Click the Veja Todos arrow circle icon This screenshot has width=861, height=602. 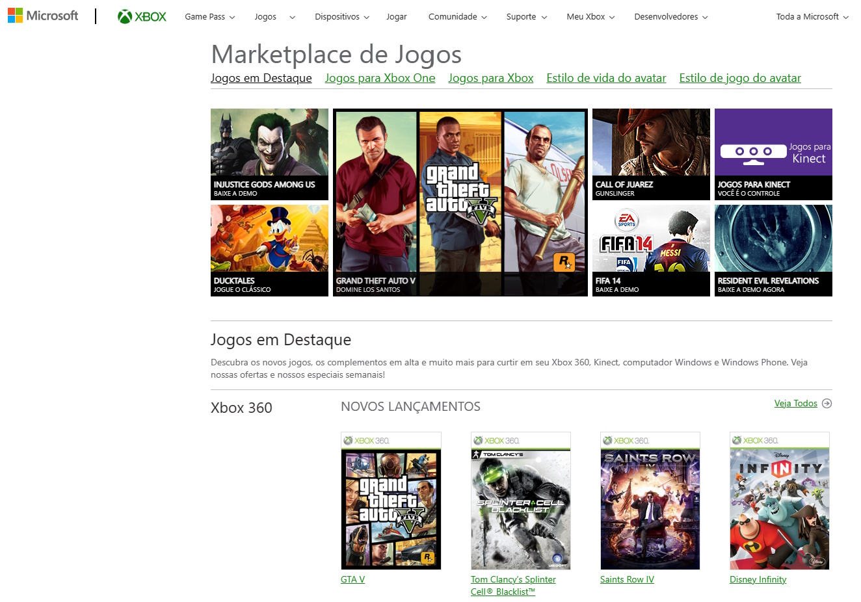tap(827, 403)
